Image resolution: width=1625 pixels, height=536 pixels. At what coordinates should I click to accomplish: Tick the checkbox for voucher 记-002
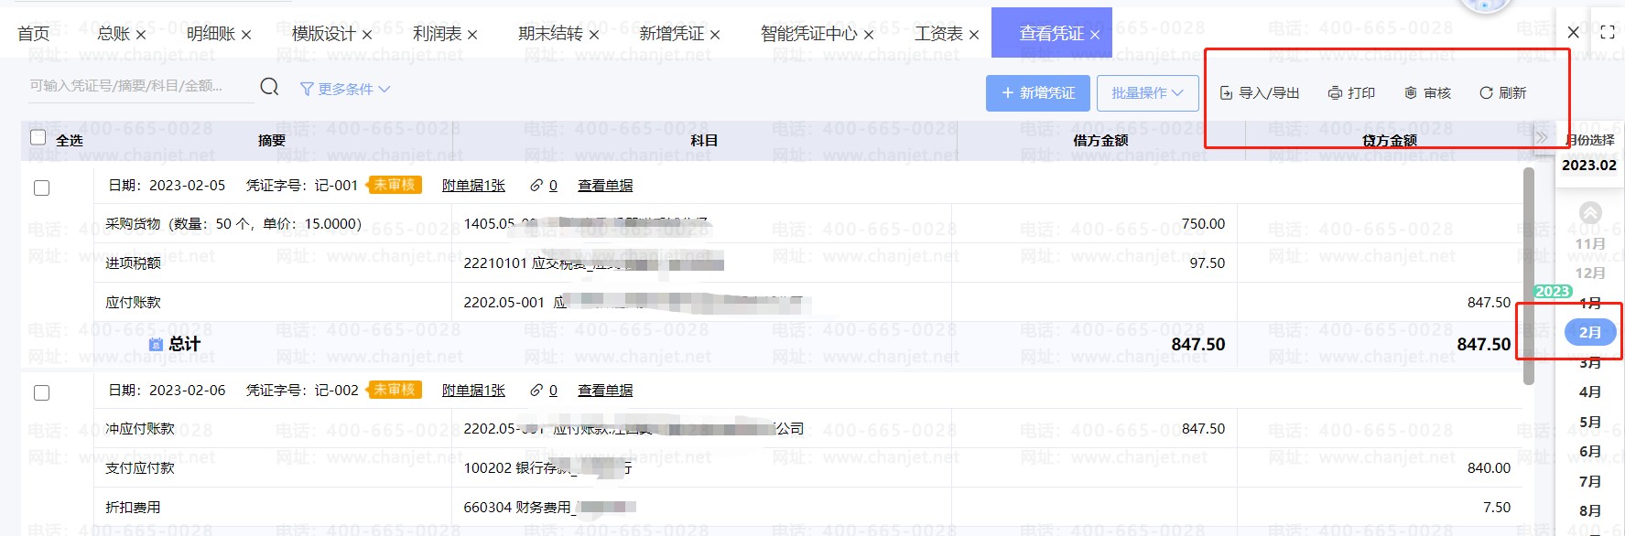pos(41,393)
